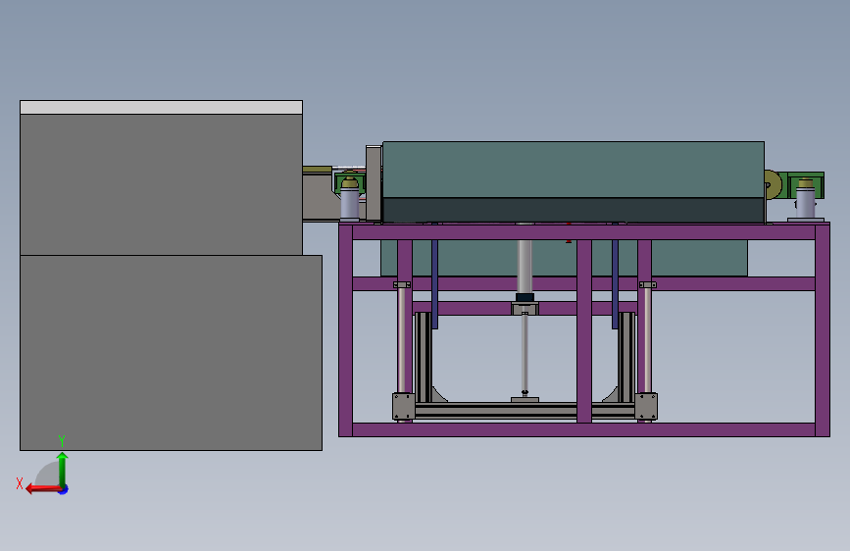Screen dimensions: 850x551
Task: Select the foot plate under the cylinder rod
Action: point(525,400)
